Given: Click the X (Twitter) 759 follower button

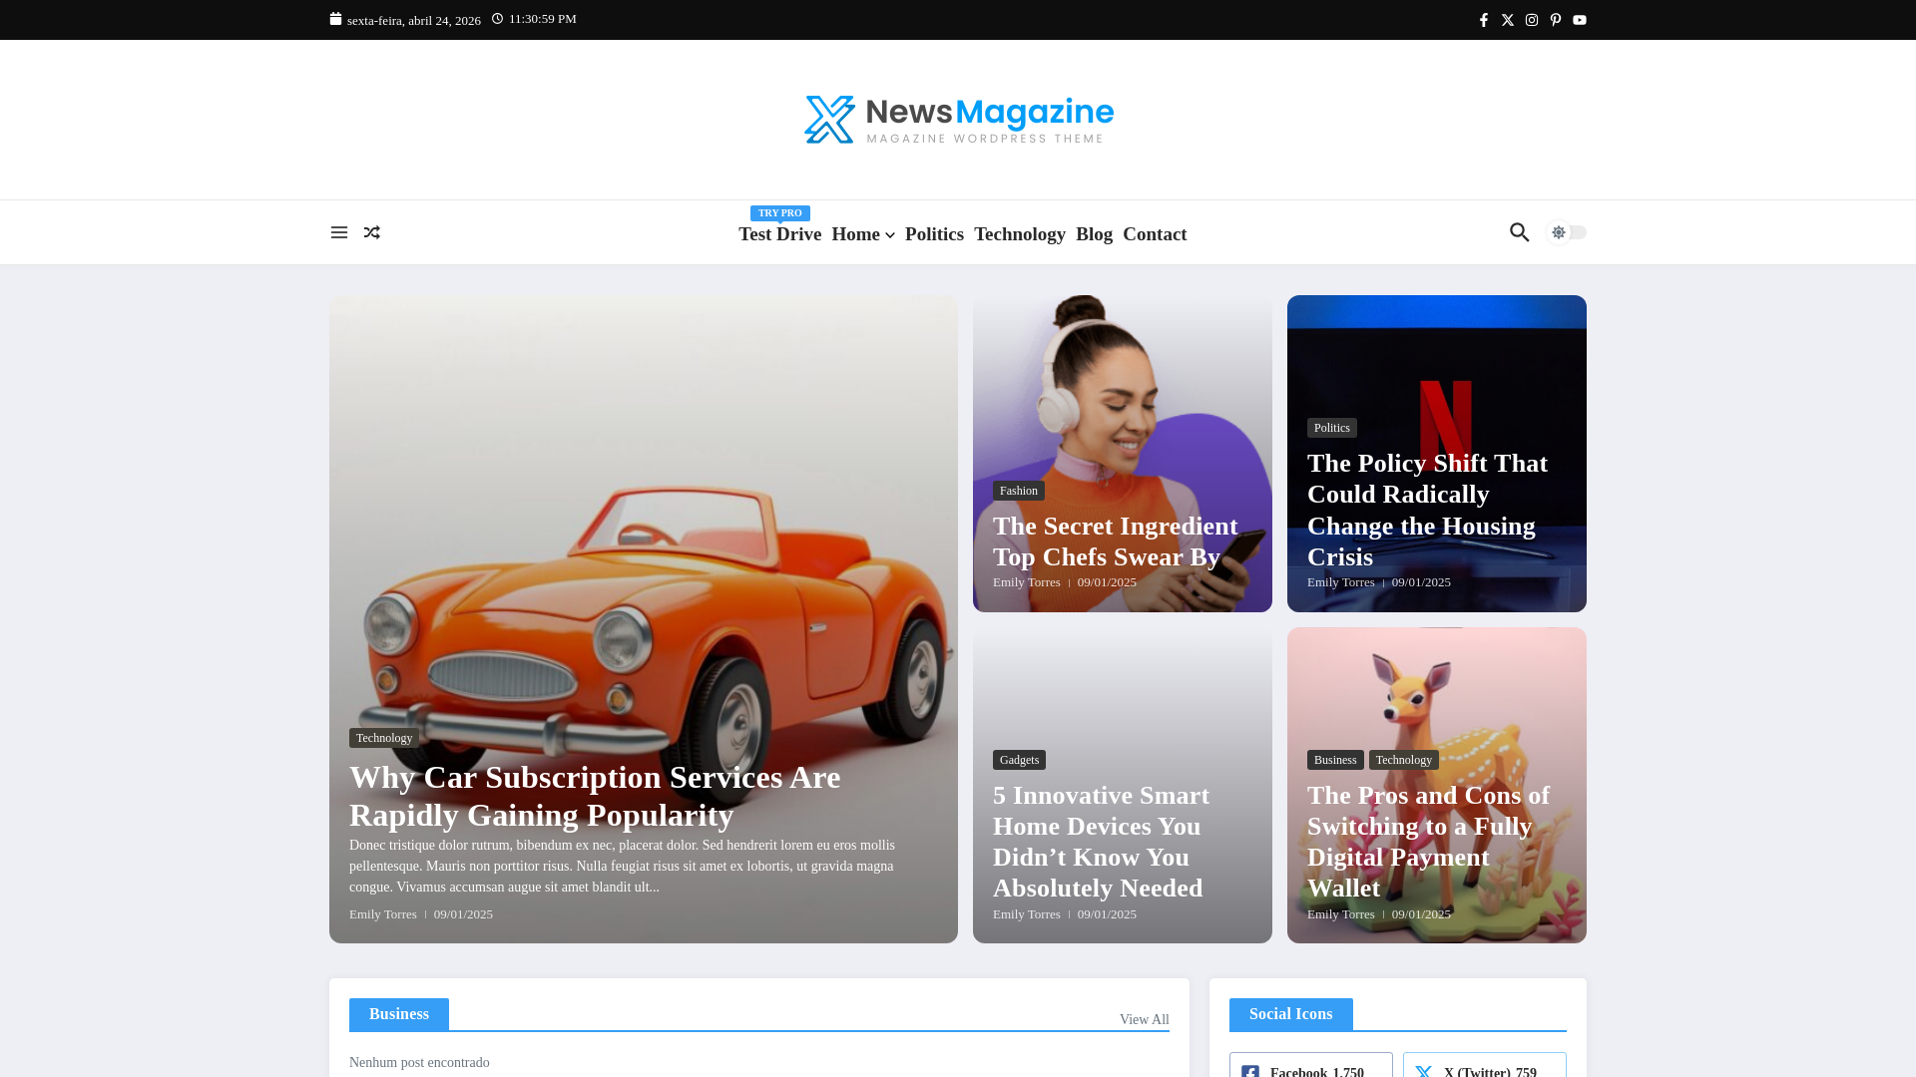Looking at the screenshot, I should point(1484,1069).
